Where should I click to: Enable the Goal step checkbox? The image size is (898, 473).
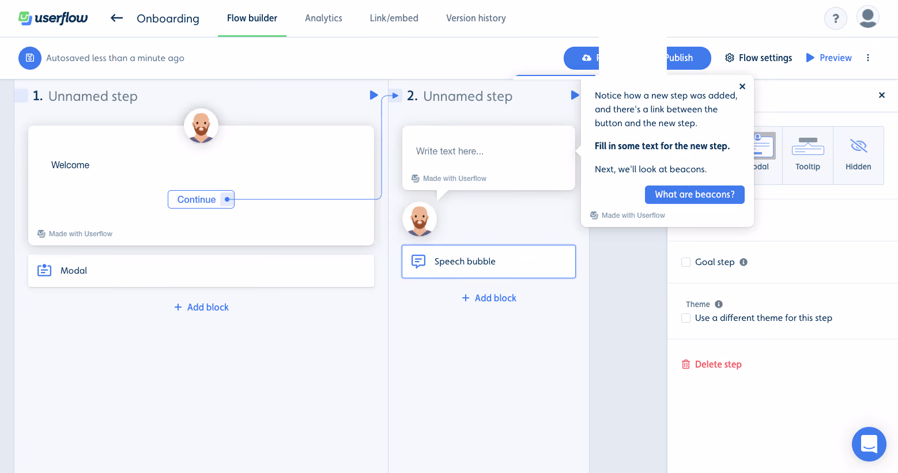(x=686, y=262)
